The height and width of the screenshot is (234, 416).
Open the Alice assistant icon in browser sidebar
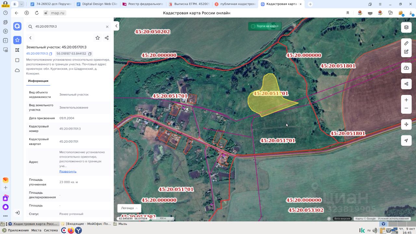point(5,207)
